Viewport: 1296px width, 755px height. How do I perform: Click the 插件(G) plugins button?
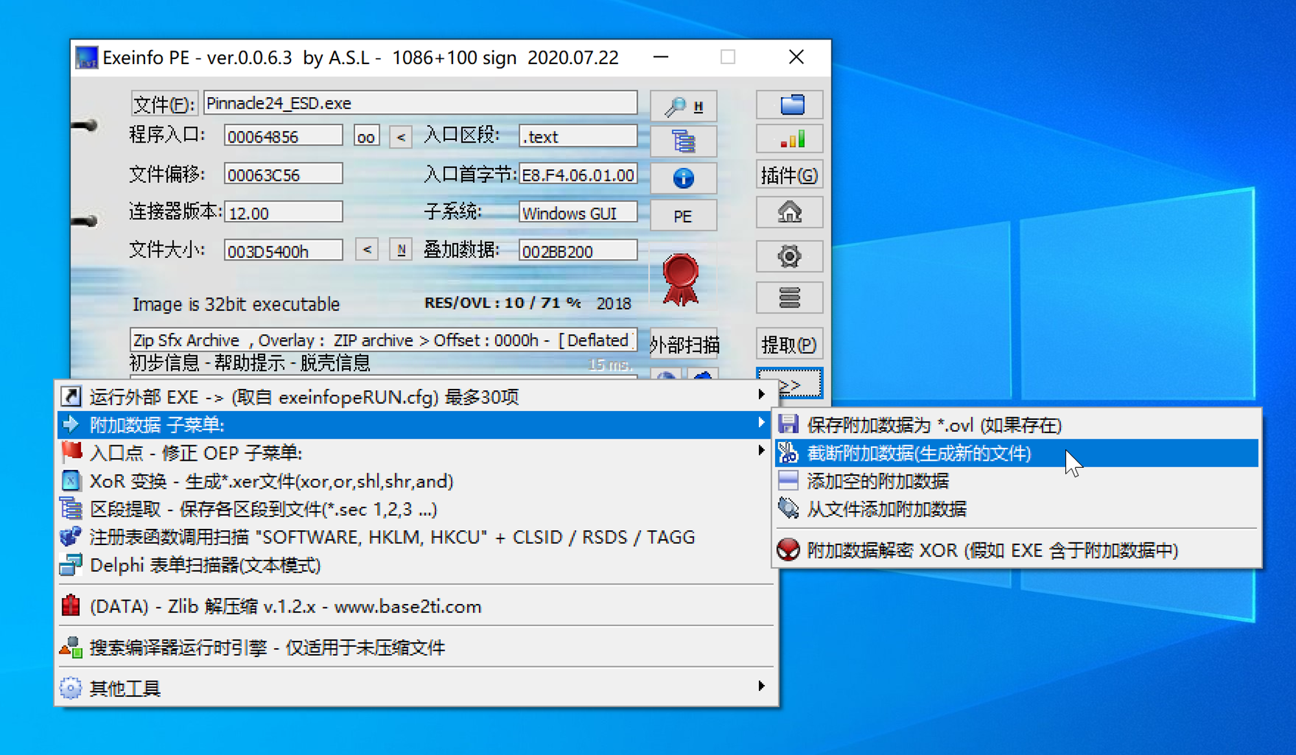[x=789, y=175]
